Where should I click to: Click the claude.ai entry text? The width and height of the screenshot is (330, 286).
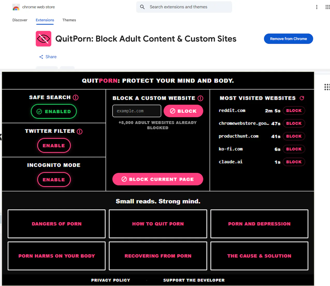point(231,162)
